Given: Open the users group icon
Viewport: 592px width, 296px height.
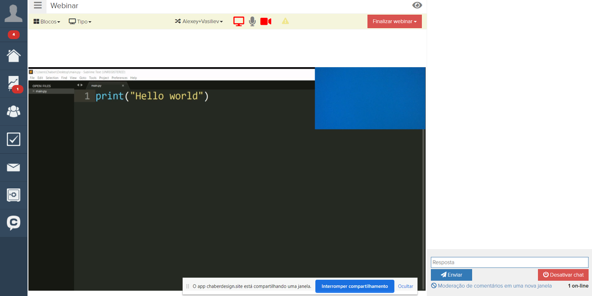Looking at the screenshot, I should pyautogui.click(x=13, y=111).
